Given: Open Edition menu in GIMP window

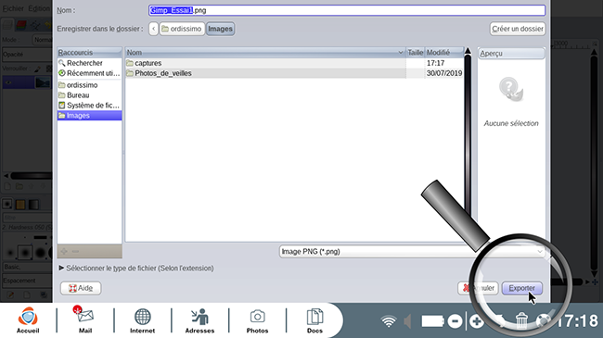Looking at the screenshot, I should 39,8.
